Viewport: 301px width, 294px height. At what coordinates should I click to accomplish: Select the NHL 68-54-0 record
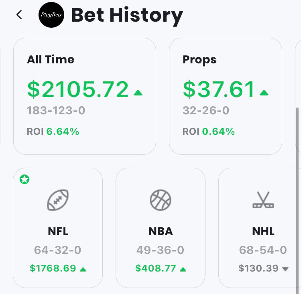pos(263,250)
